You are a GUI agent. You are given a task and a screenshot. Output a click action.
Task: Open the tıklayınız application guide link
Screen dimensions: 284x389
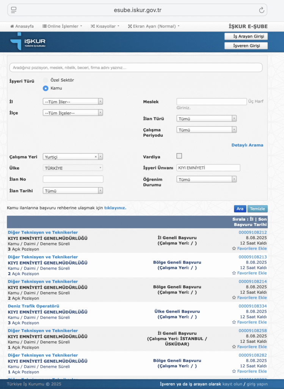coord(115,208)
